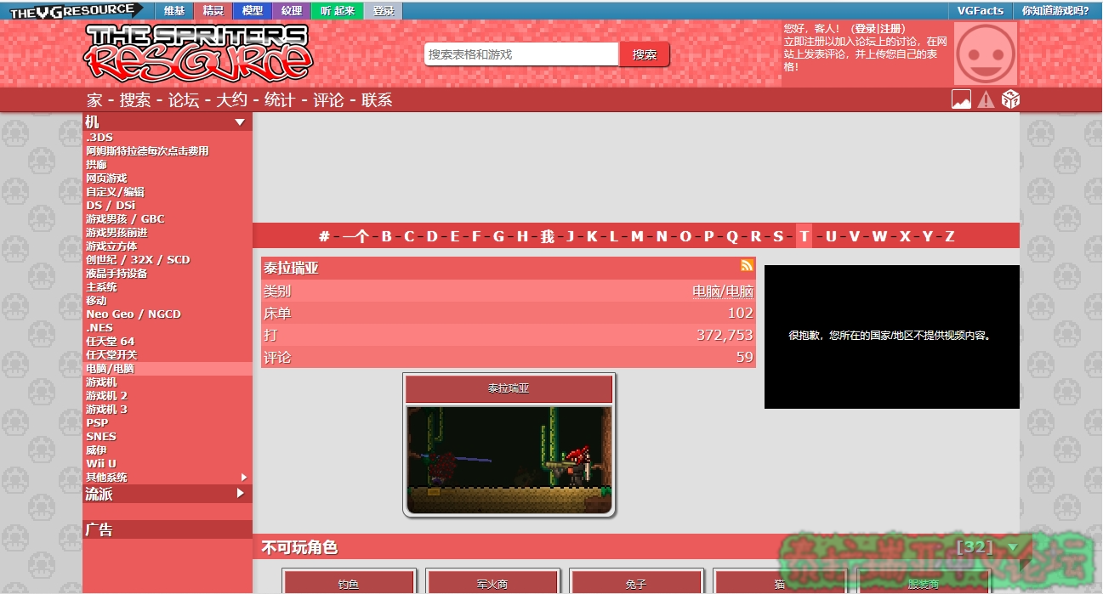The height and width of the screenshot is (594, 1103).
Task: Select PSP in the console list
Action: pos(97,422)
